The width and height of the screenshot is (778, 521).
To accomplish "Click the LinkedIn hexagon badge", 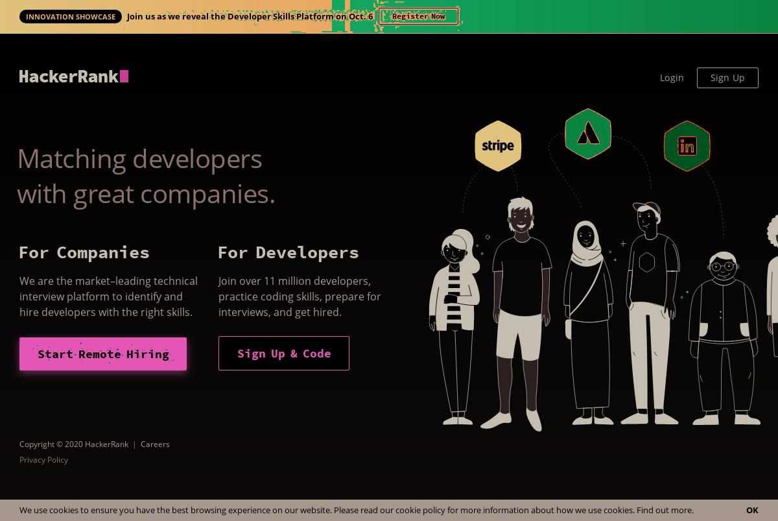I will click(x=687, y=146).
